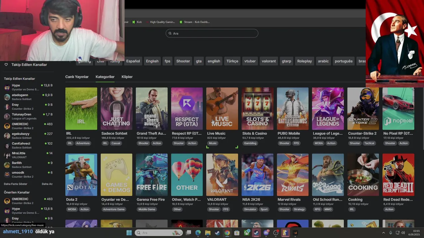The height and width of the screenshot is (238, 424).
Task: Filter by the valorant tag chip
Action: [269, 61]
